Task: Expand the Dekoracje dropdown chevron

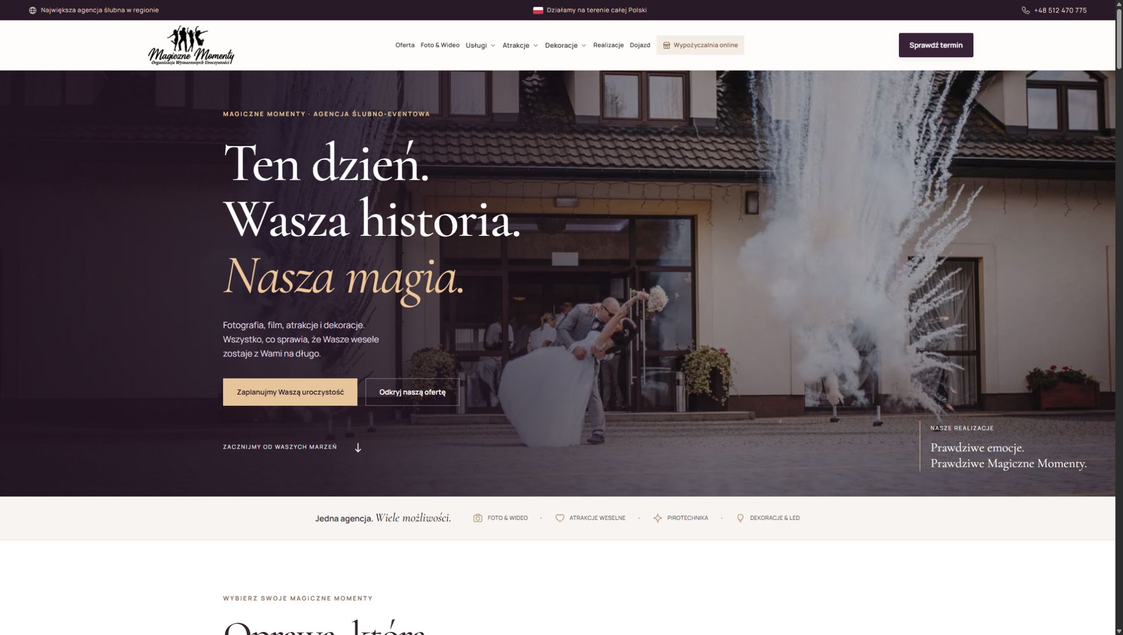Action: pyautogui.click(x=583, y=45)
